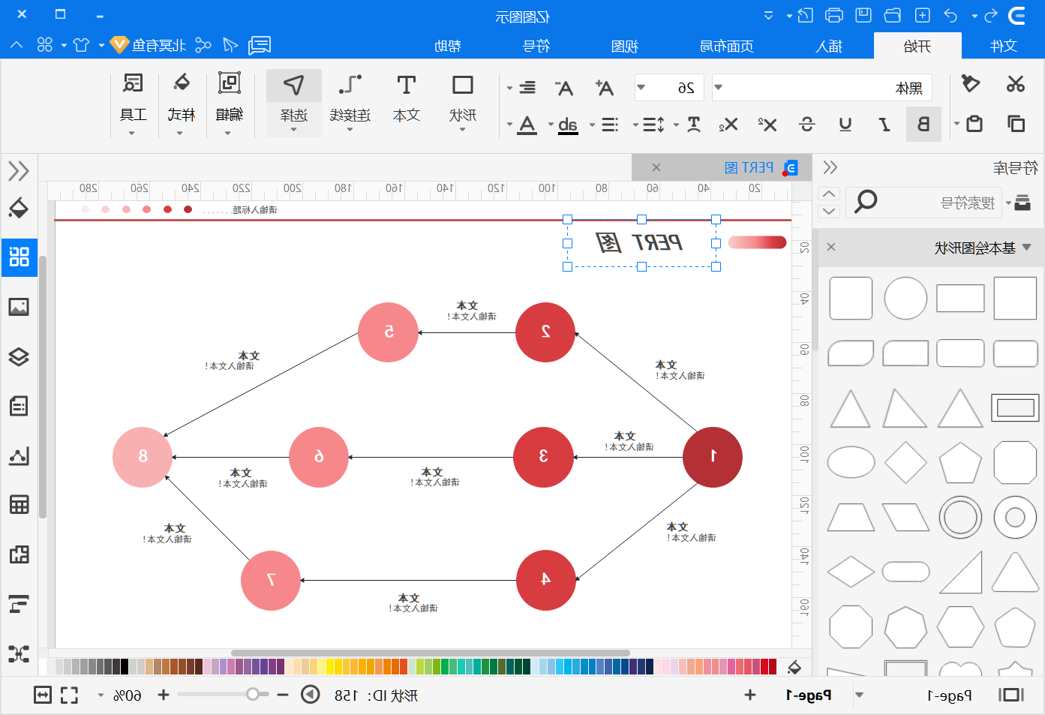
Task: Toggle Subscript formatting button
Action: pos(728,125)
